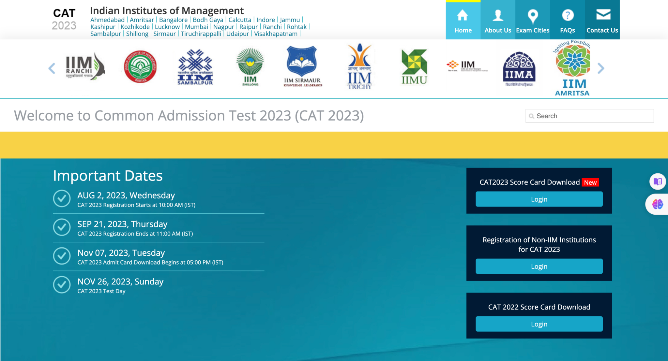This screenshot has height=361, width=668.
Task: Login for Non-IIM Institutions registration
Action: tap(539, 266)
